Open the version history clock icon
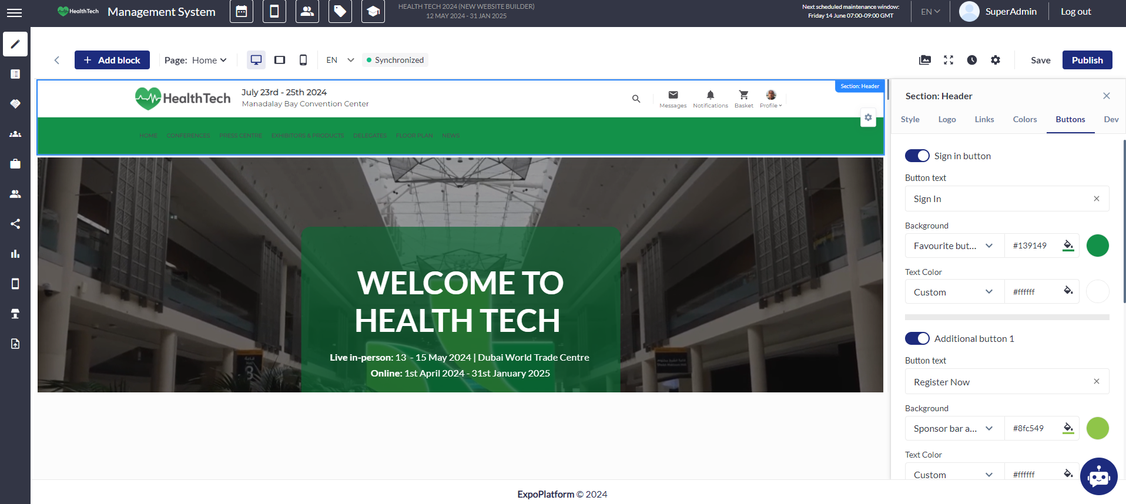 pos(972,60)
